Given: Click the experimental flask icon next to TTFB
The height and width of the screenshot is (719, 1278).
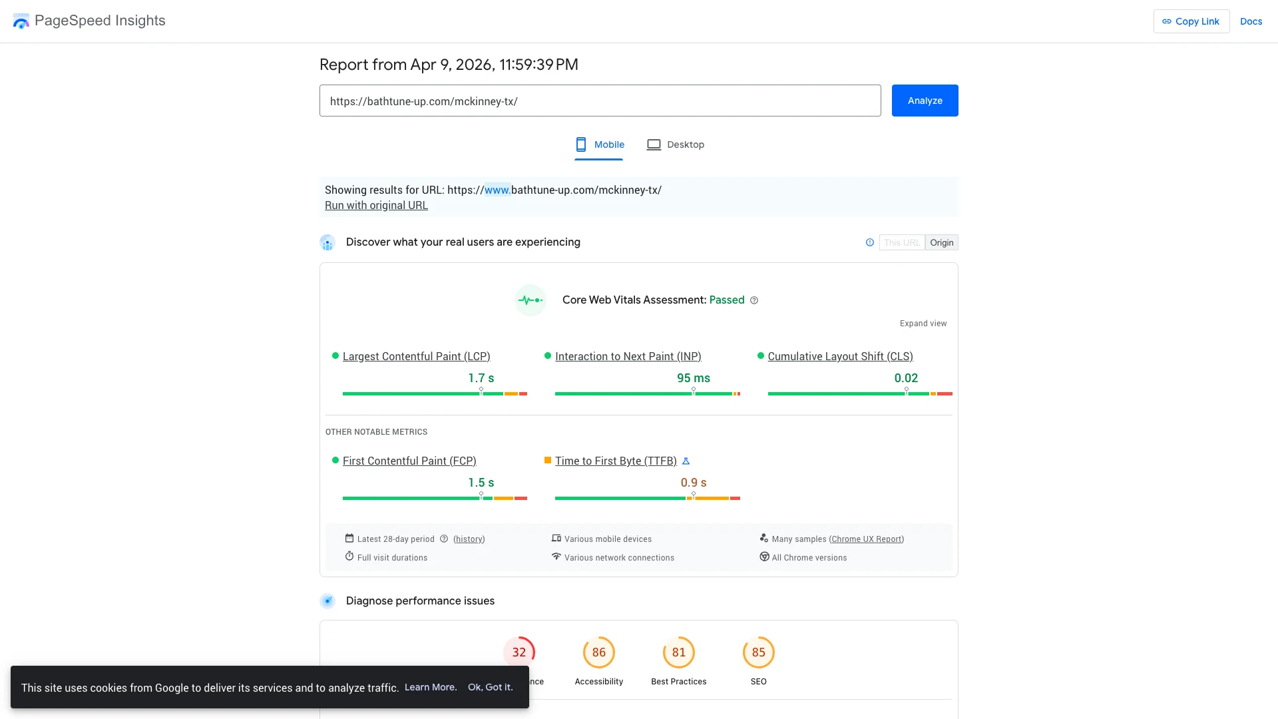Looking at the screenshot, I should pos(686,460).
